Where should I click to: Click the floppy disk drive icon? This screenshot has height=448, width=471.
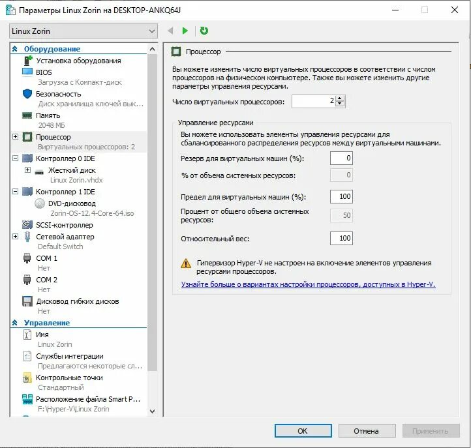(27, 301)
